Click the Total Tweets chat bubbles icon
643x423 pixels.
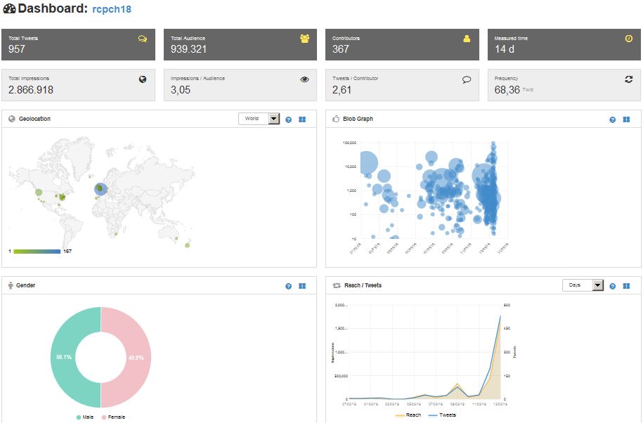pos(143,39)
